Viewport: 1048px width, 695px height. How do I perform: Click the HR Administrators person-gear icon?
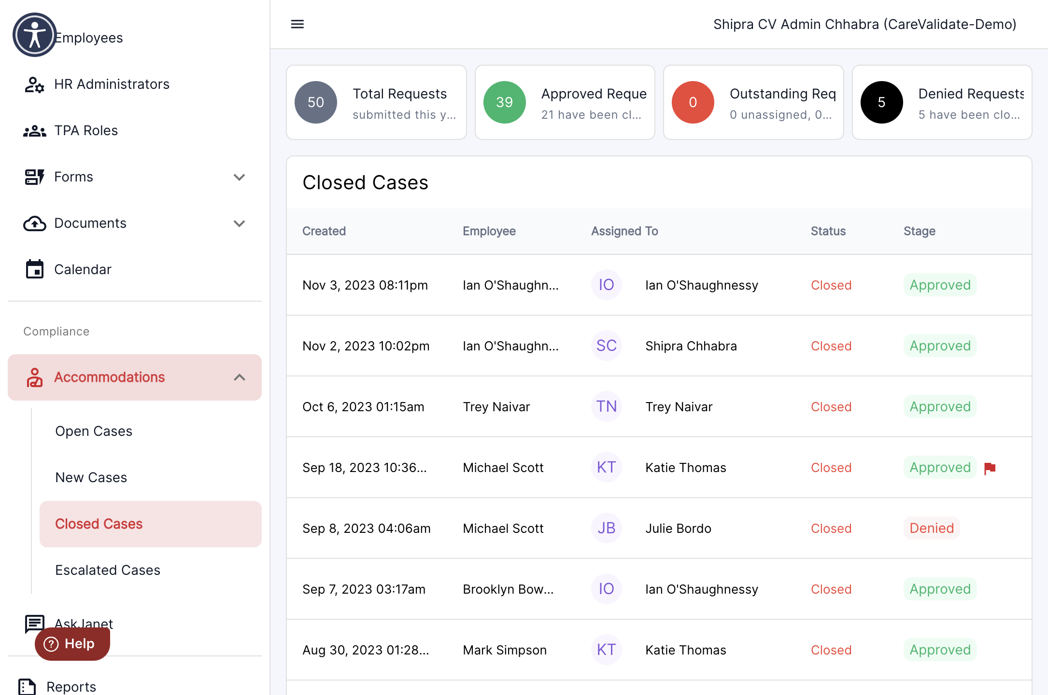coord(34,84)
